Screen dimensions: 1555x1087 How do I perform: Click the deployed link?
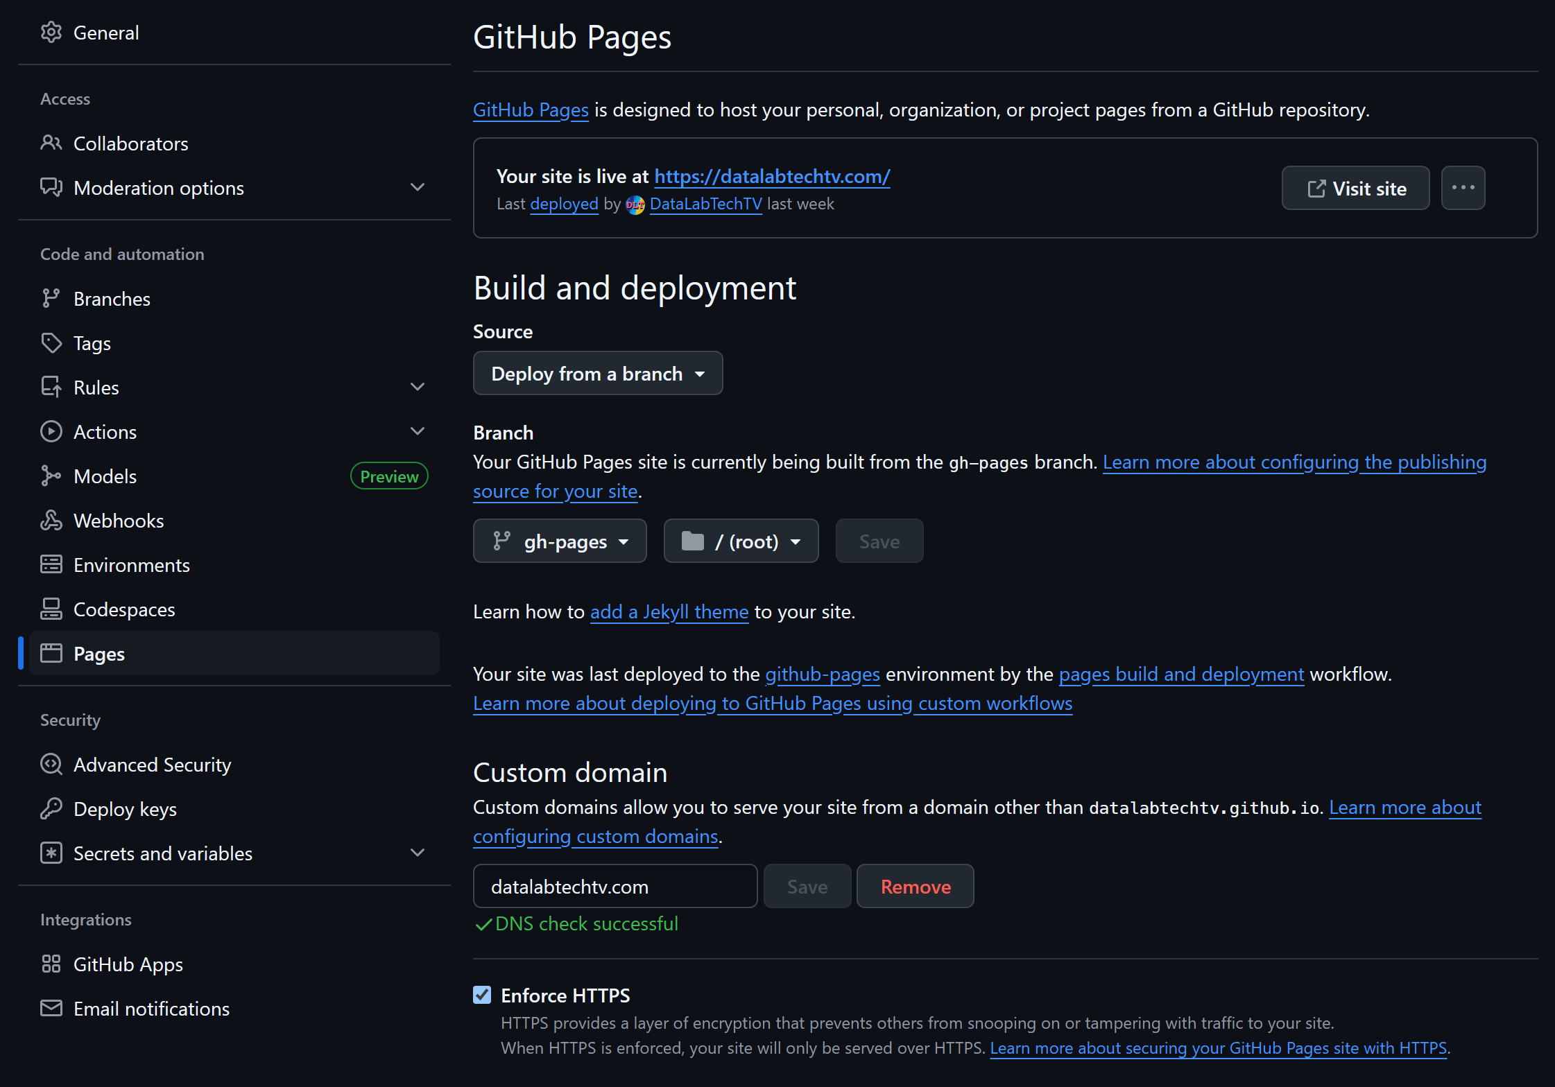[x=564, y=205]
